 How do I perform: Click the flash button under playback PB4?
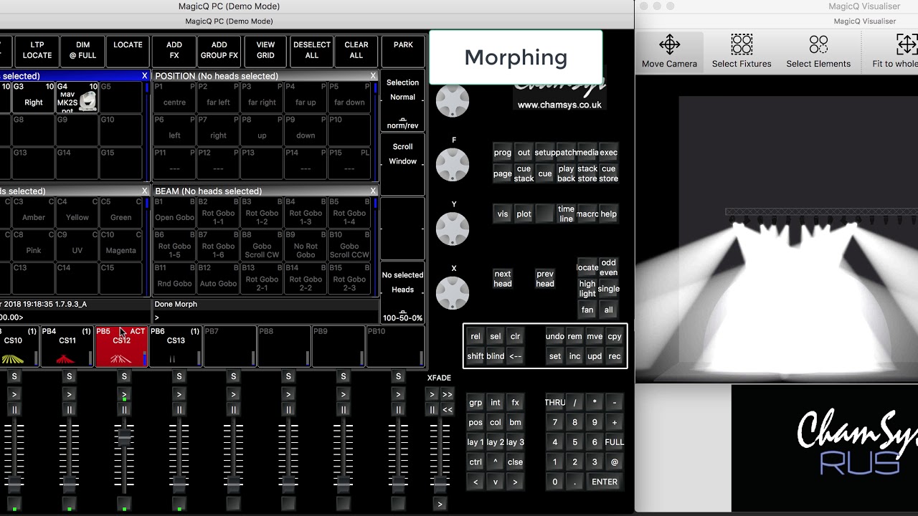[69, 503]
